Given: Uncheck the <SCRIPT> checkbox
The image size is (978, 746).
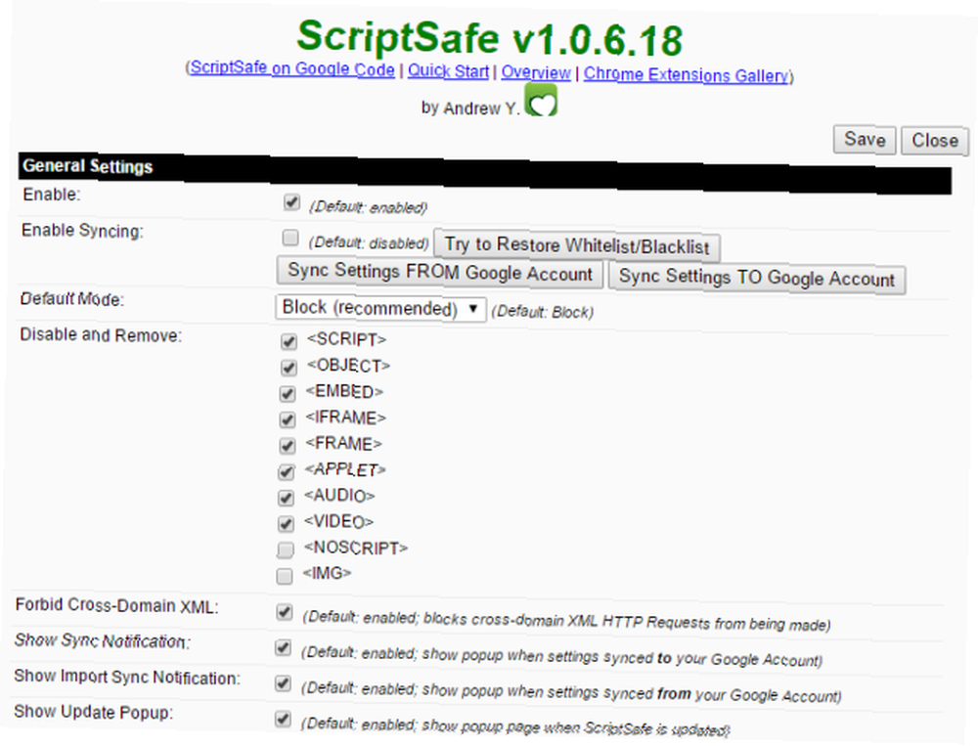Looking at the screenshot, I should (289, 341).
